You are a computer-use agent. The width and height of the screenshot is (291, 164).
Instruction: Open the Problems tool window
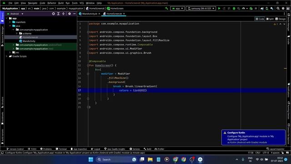pyautogui.click(x=46, y=149)
